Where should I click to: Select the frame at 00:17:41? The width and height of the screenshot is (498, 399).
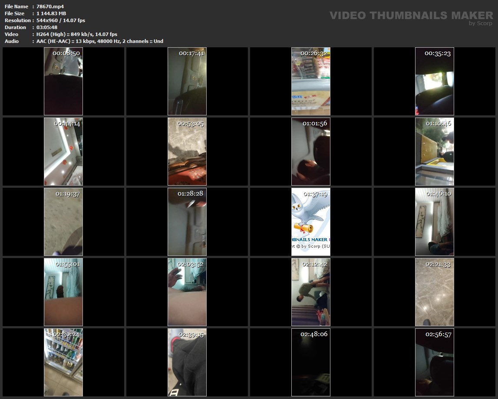point(187,82)
